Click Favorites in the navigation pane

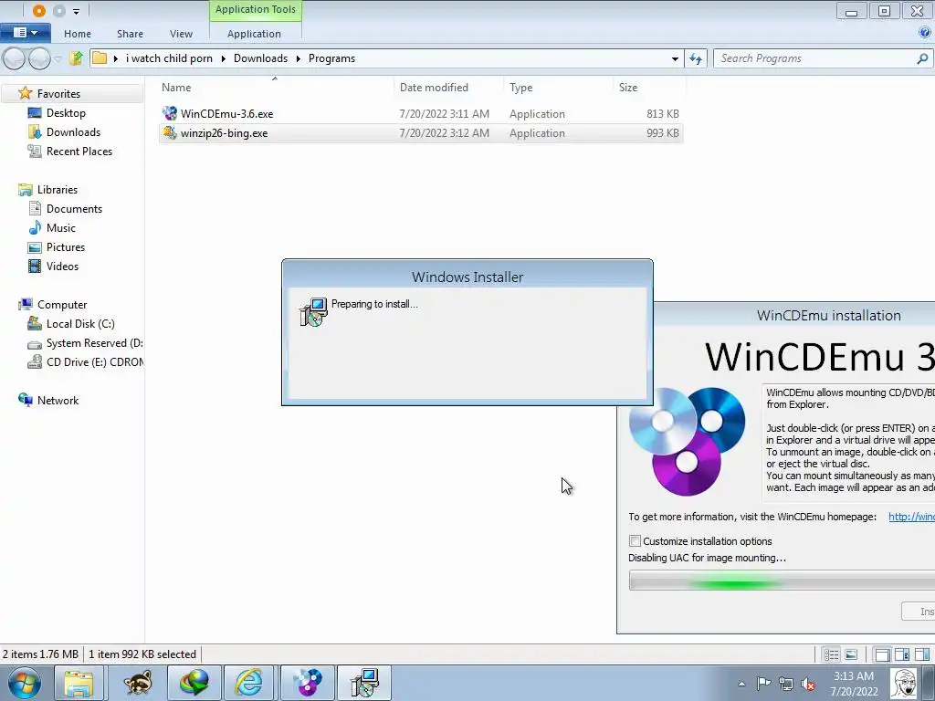coord(58,94)
